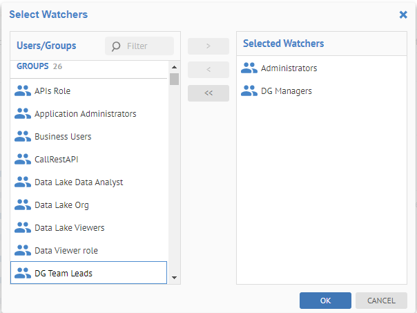The width and height of the screenshot is (417, 313).
Task: Click the Application Administrators group icon
Action: (x=23, y=114)
